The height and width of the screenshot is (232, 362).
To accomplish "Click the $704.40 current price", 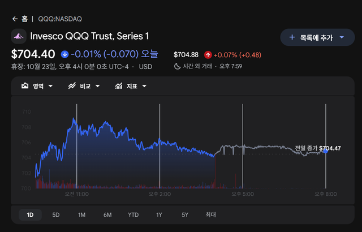I will point(33,54).
